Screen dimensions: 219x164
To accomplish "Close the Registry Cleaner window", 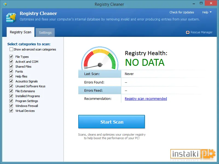I will click(x=211, y=3).
